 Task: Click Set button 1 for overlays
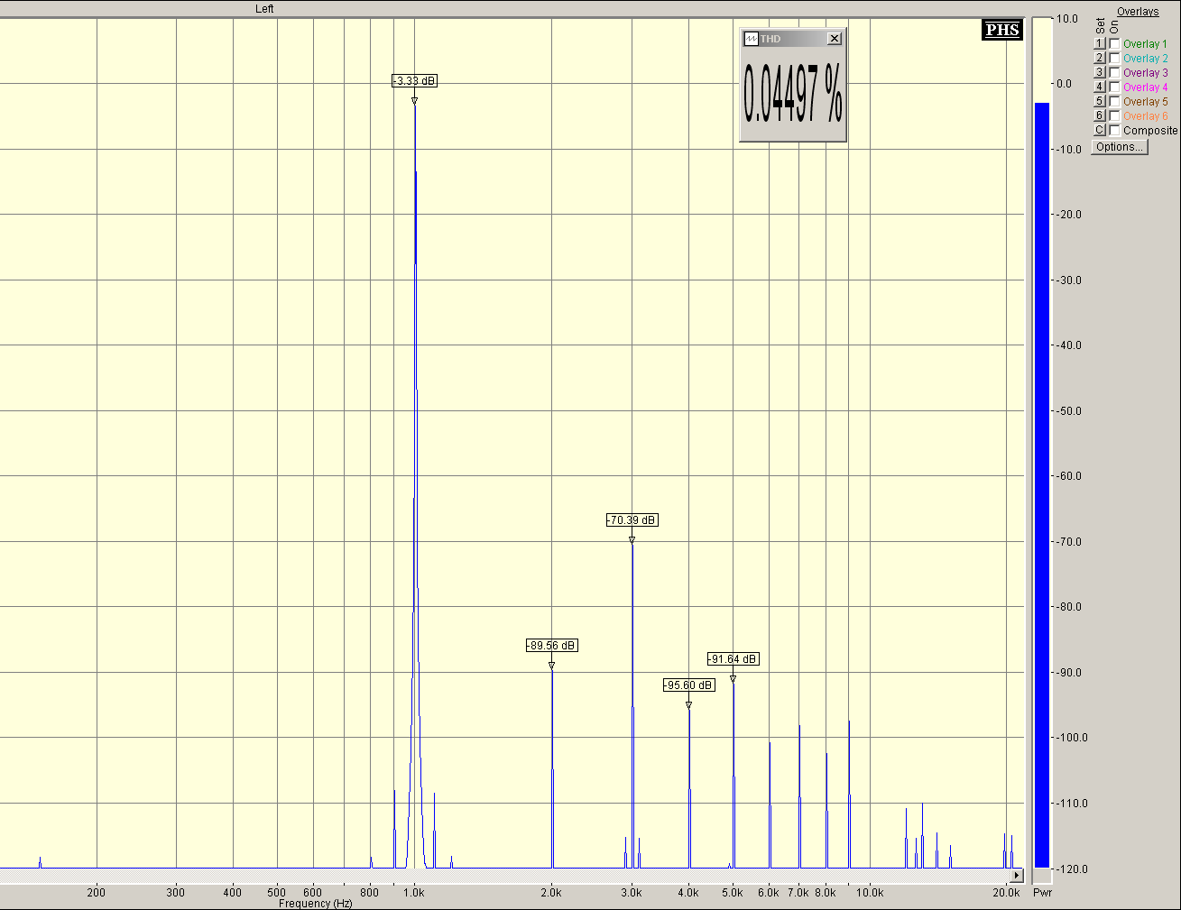1100,43
